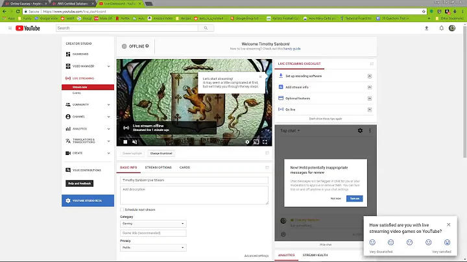Viewport: 467px width, 262px height.
Task: Click the Create highlight button
Action: click(132, 153)
